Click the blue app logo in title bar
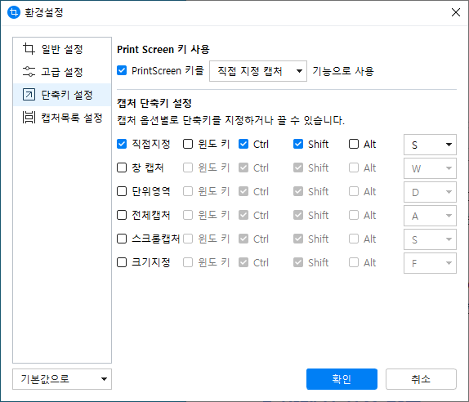Screen dimensions: 469x402 [x=14, y=12]
